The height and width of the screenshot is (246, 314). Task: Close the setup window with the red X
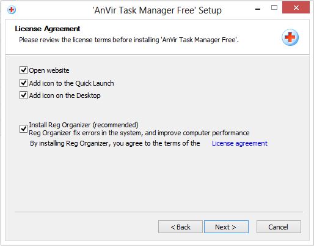tap(296, 8)
